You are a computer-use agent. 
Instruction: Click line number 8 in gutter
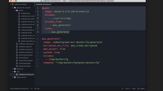coord(38,32)
